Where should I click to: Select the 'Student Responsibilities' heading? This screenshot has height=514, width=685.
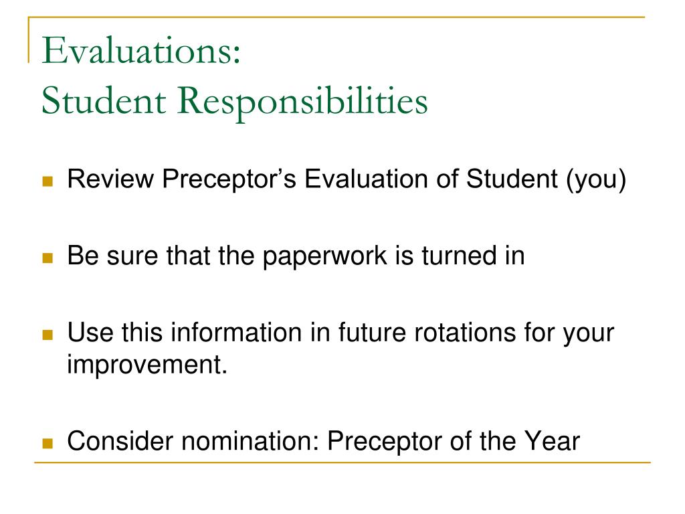point(235,102)
